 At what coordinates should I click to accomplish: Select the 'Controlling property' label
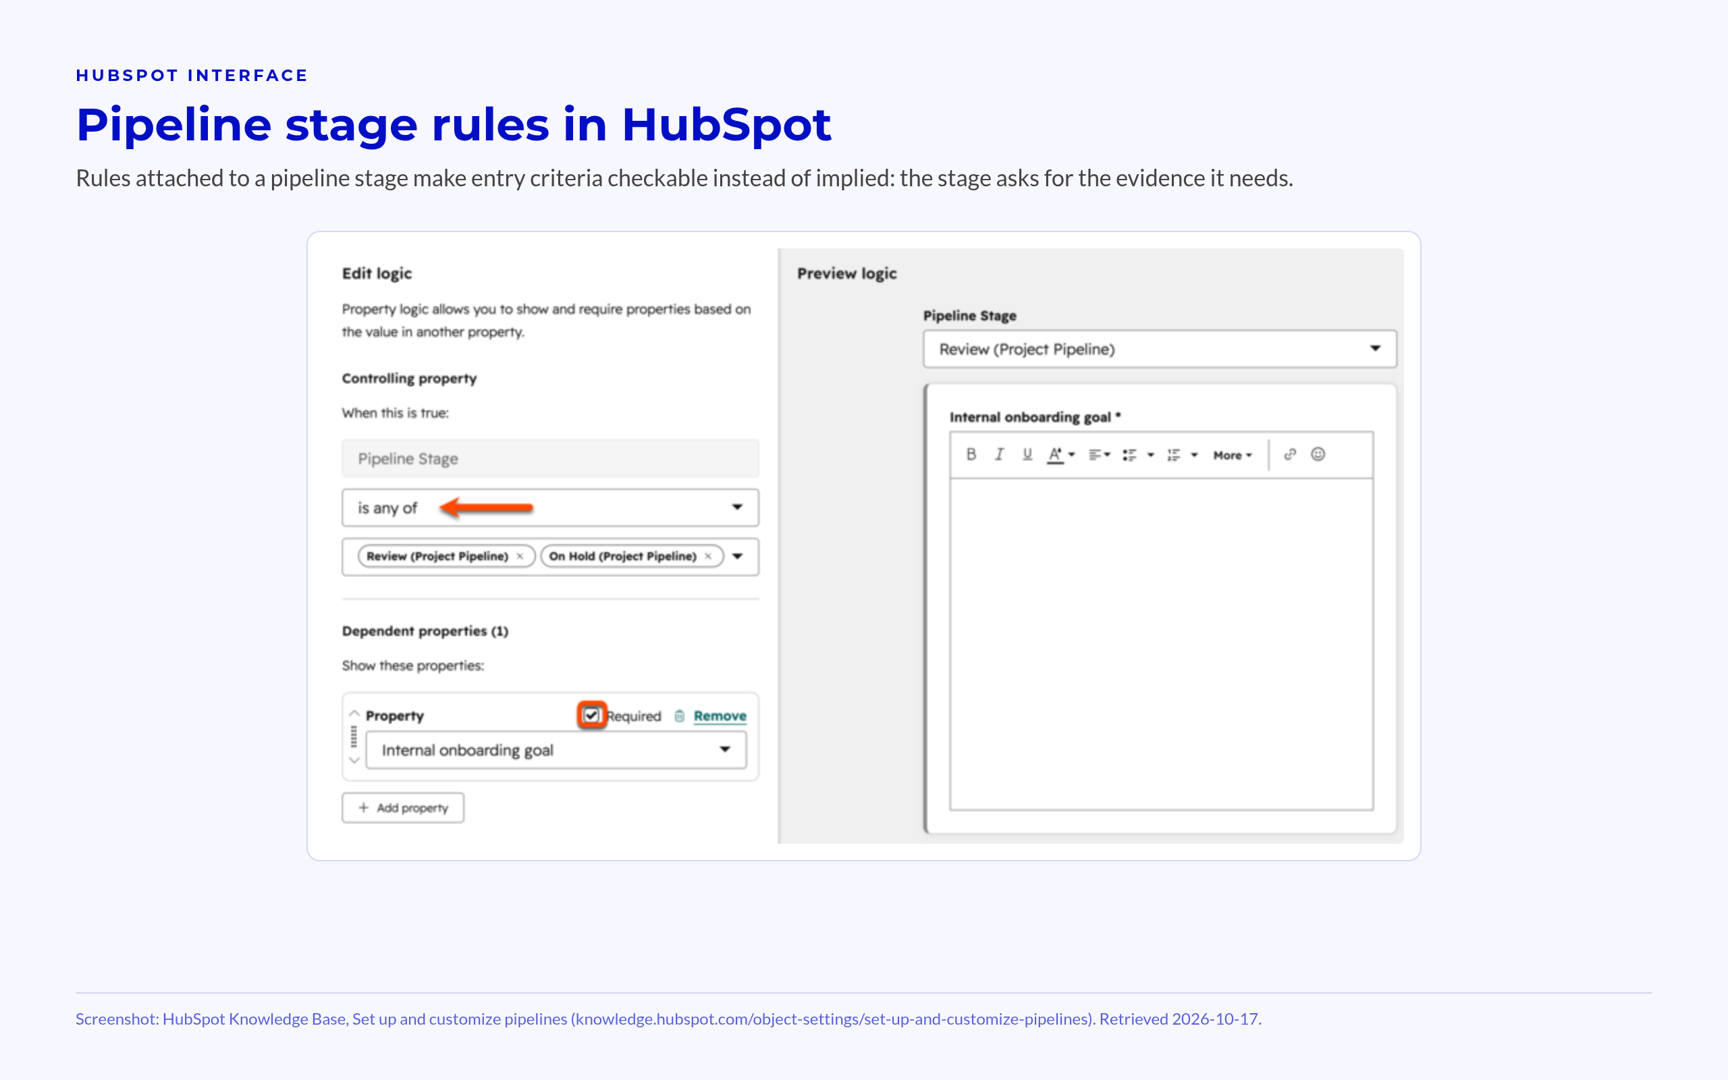point(409,379)
